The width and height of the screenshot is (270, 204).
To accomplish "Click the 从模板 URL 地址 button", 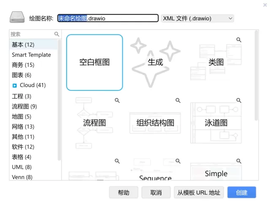I will pyautogui.click(x=199, y=192).
